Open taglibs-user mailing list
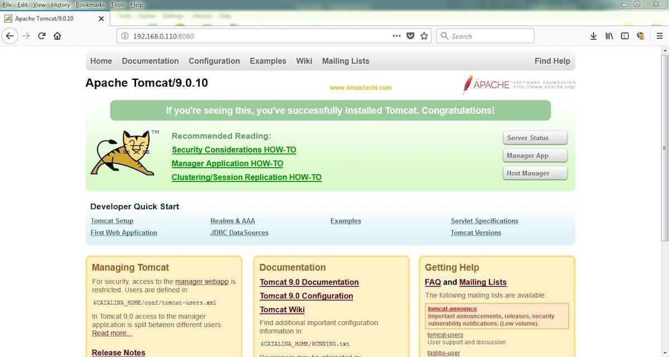Image resolution: width=669 pixels, height=357 pixels. click(444, 353)
